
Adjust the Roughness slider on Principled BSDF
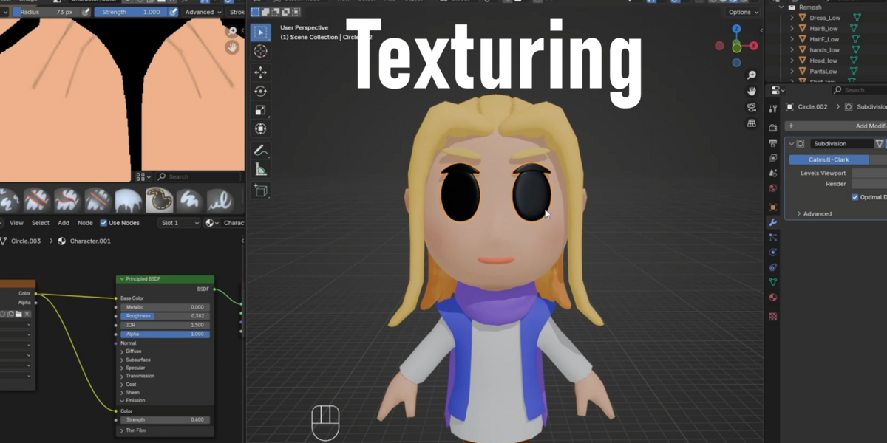pos(165,316)
